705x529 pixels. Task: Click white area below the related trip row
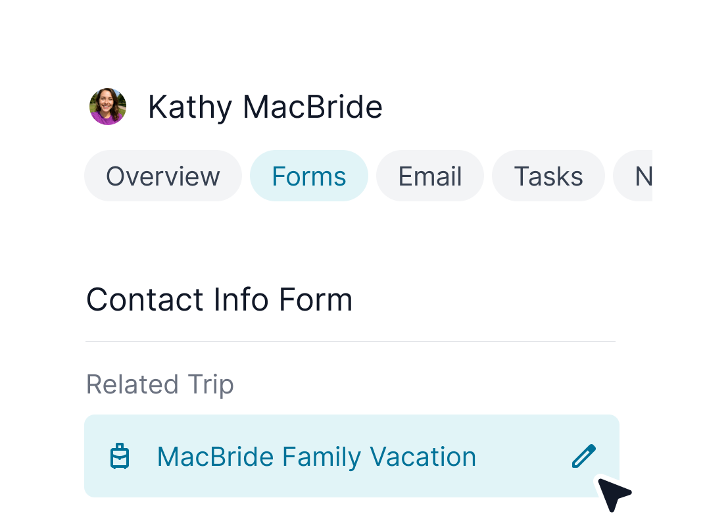pyautogui.click(x=351, y=515)
